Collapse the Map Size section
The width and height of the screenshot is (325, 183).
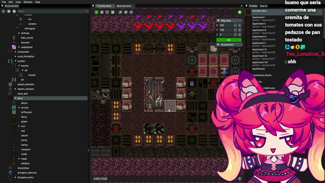tap(218, 21)
